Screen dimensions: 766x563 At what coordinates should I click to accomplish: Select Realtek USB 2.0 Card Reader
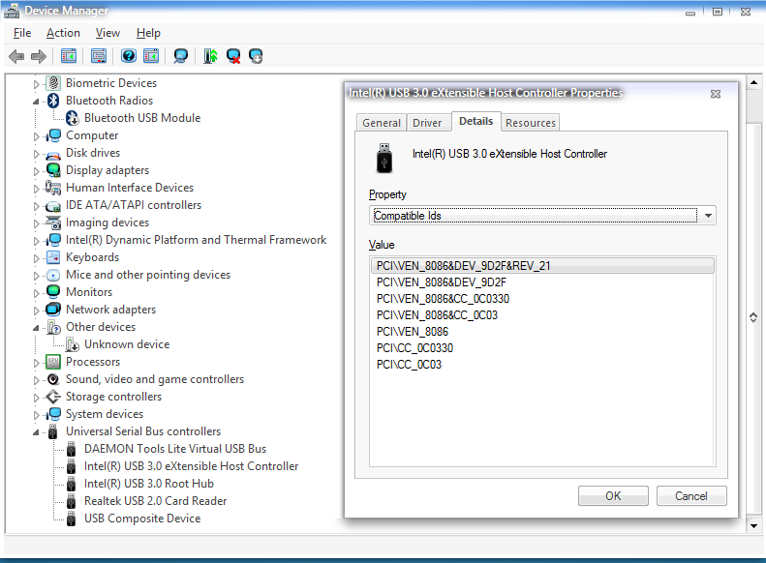[x=155, y=501]
